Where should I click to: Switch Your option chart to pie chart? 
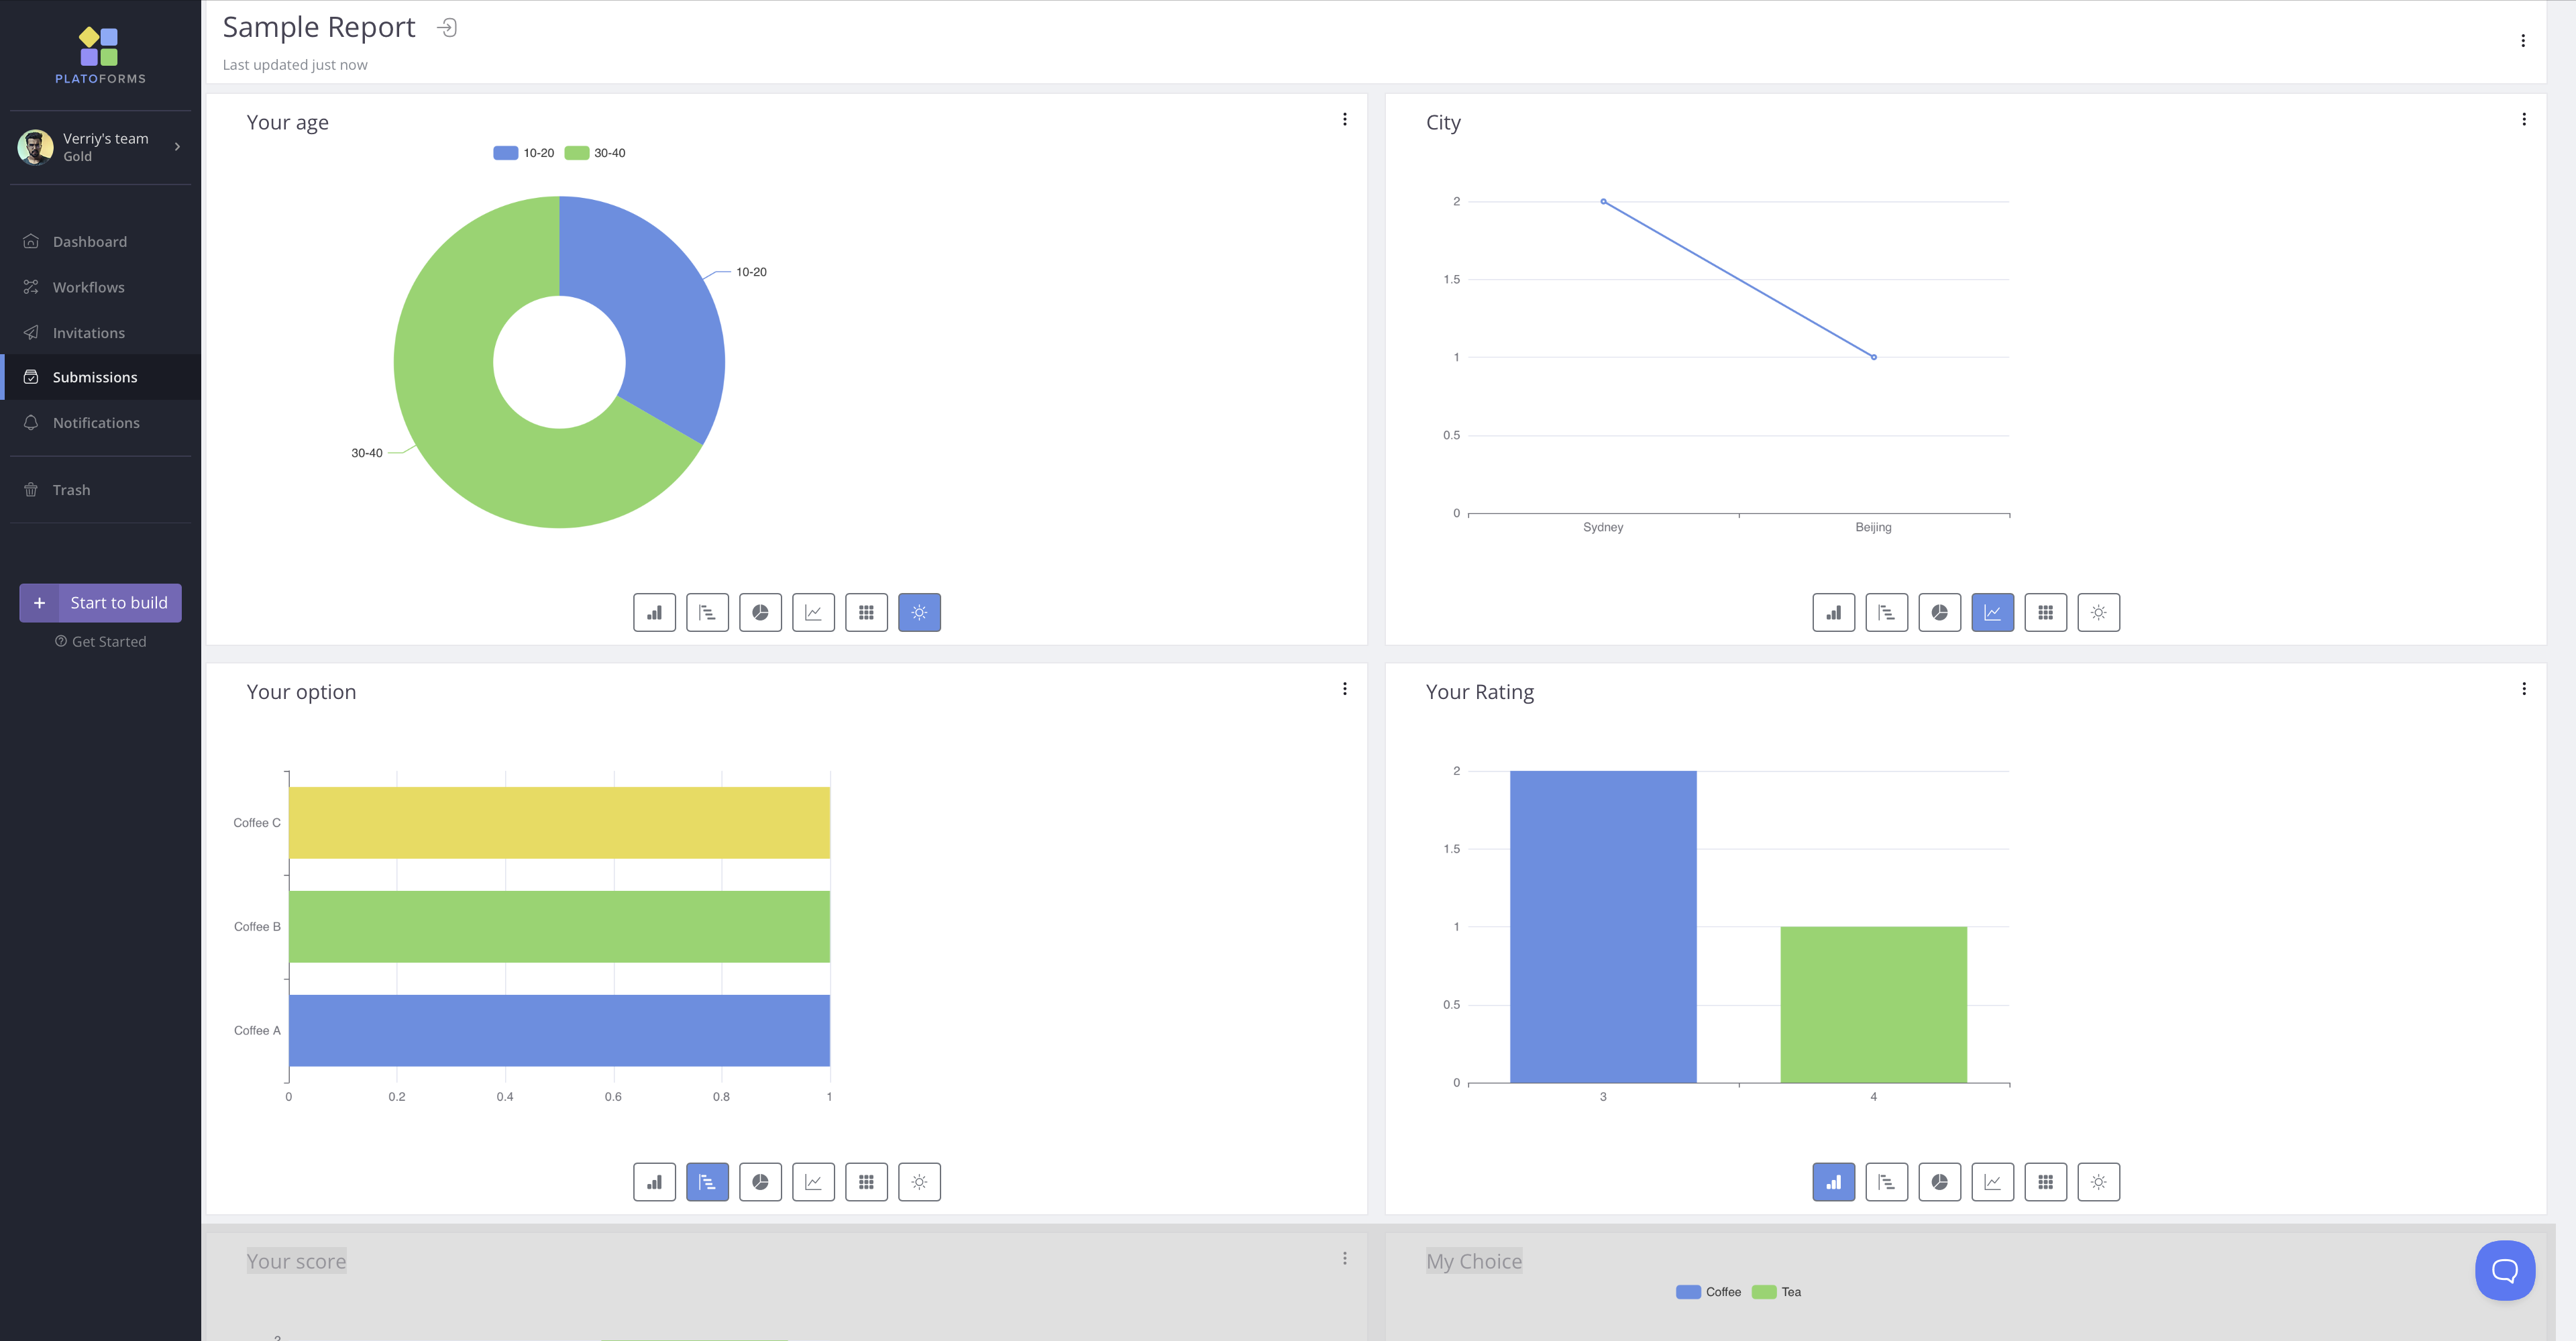(760, 1182)
